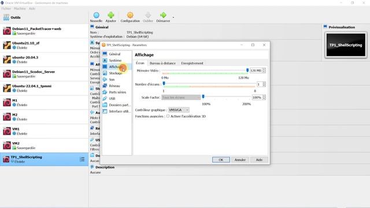Viewport: 370px width, 208px height.
Task: Open Interface utilisateur settings category
Action: [117, 112]
